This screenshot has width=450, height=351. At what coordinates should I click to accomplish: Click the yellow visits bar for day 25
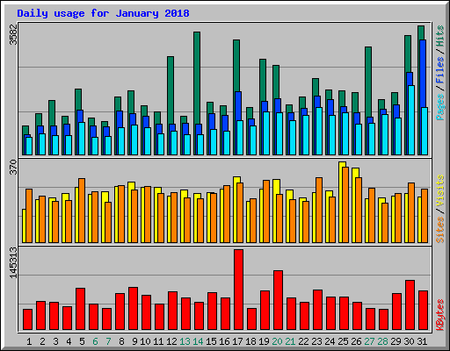341,202
